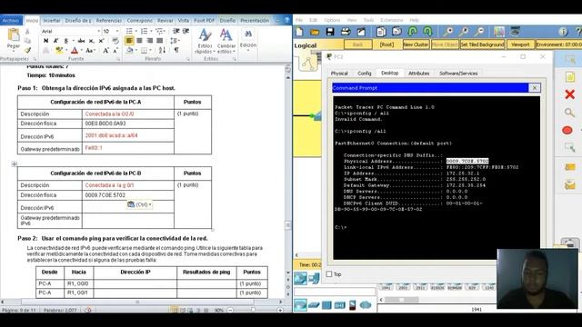Open the borders dropdown arrow
The height and width of the screenshot is (327, 582).
click(149, 51)
